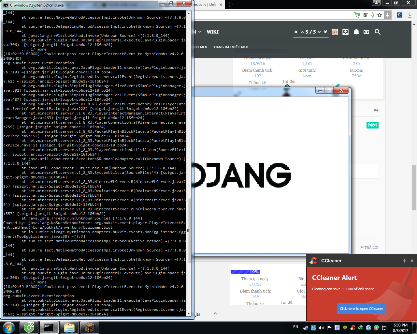Open the Windows Start menu
417x334 pixels.
tap(9, 327)
